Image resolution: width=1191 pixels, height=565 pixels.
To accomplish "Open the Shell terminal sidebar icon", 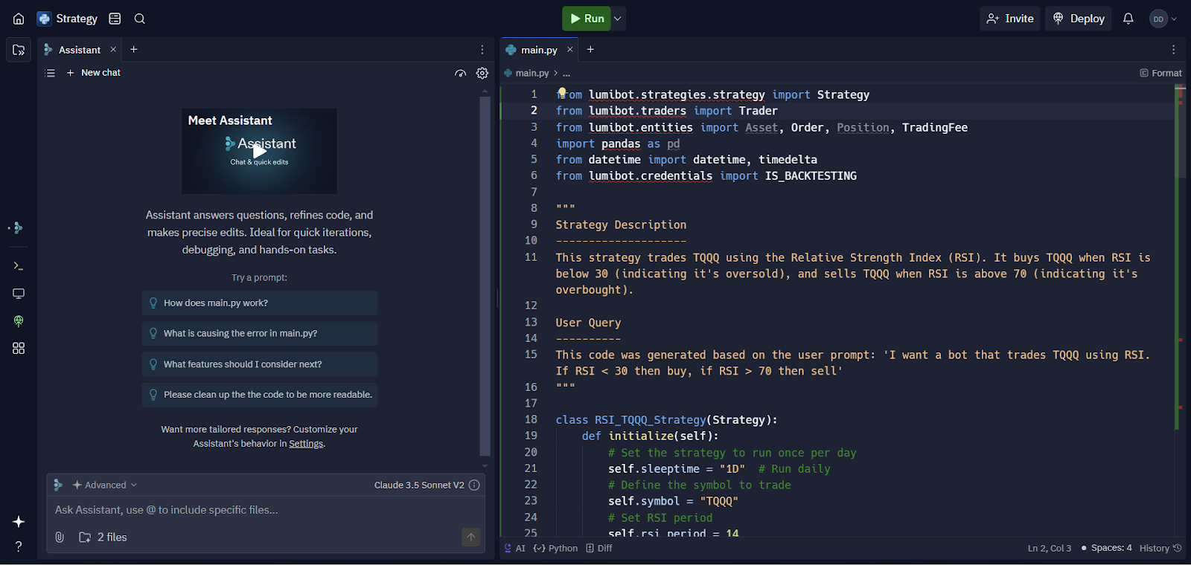I will click(x=19, y=265).
